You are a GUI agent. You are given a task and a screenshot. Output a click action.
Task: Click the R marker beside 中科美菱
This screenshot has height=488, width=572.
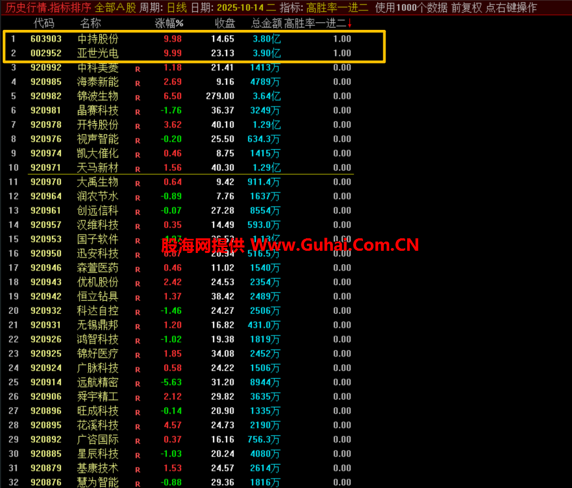click(x=138, y=69)
